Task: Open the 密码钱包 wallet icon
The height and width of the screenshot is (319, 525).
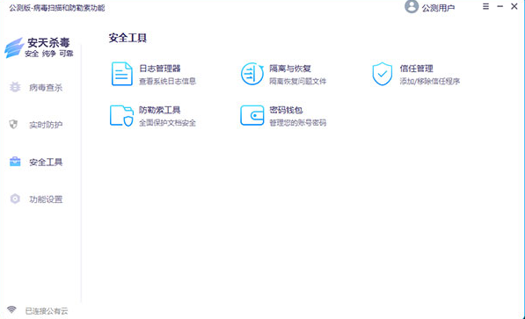Action: click(x=252, y=115)
